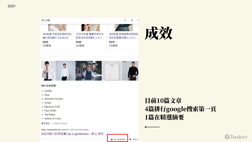
Task: Click the 1日0元免運 product title
Action: [90, 36]
